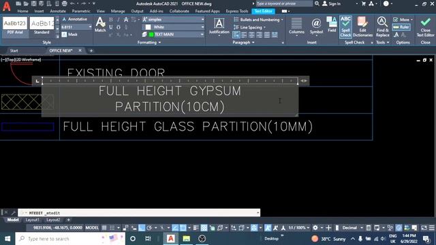Click Sign In in the title bar

332,3
